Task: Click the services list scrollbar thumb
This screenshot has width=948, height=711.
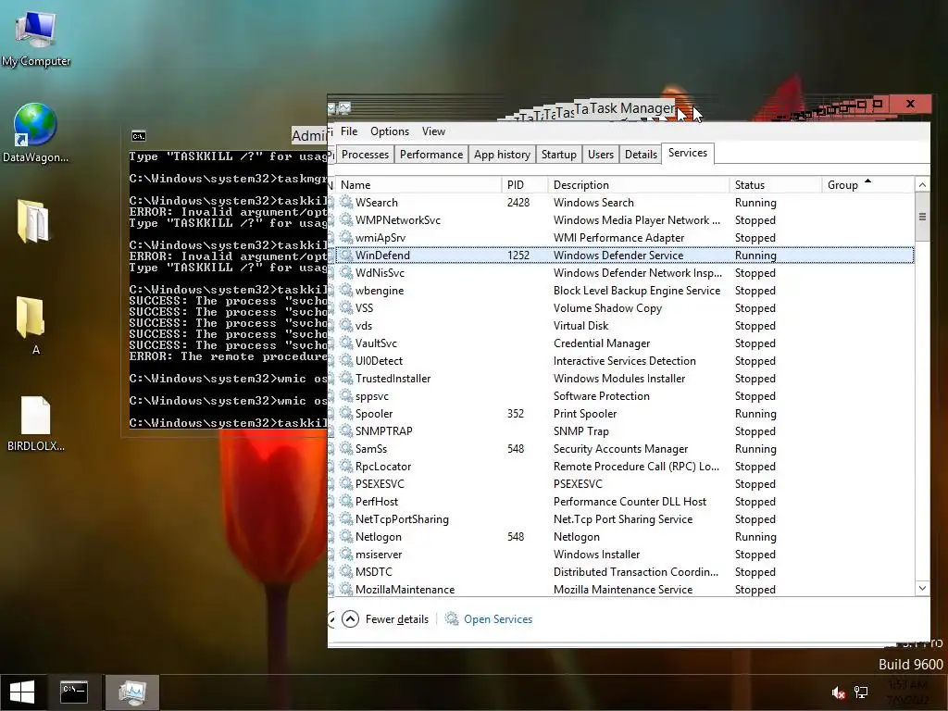Action: pos(922,217)
